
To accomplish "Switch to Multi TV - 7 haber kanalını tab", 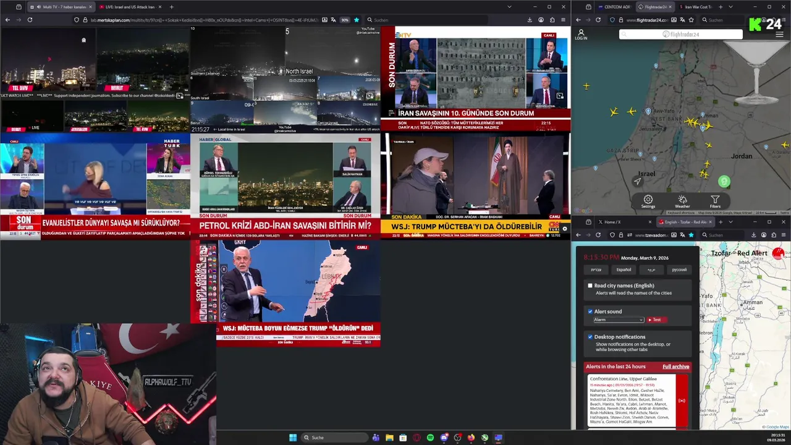I will (x=60, y=7).
